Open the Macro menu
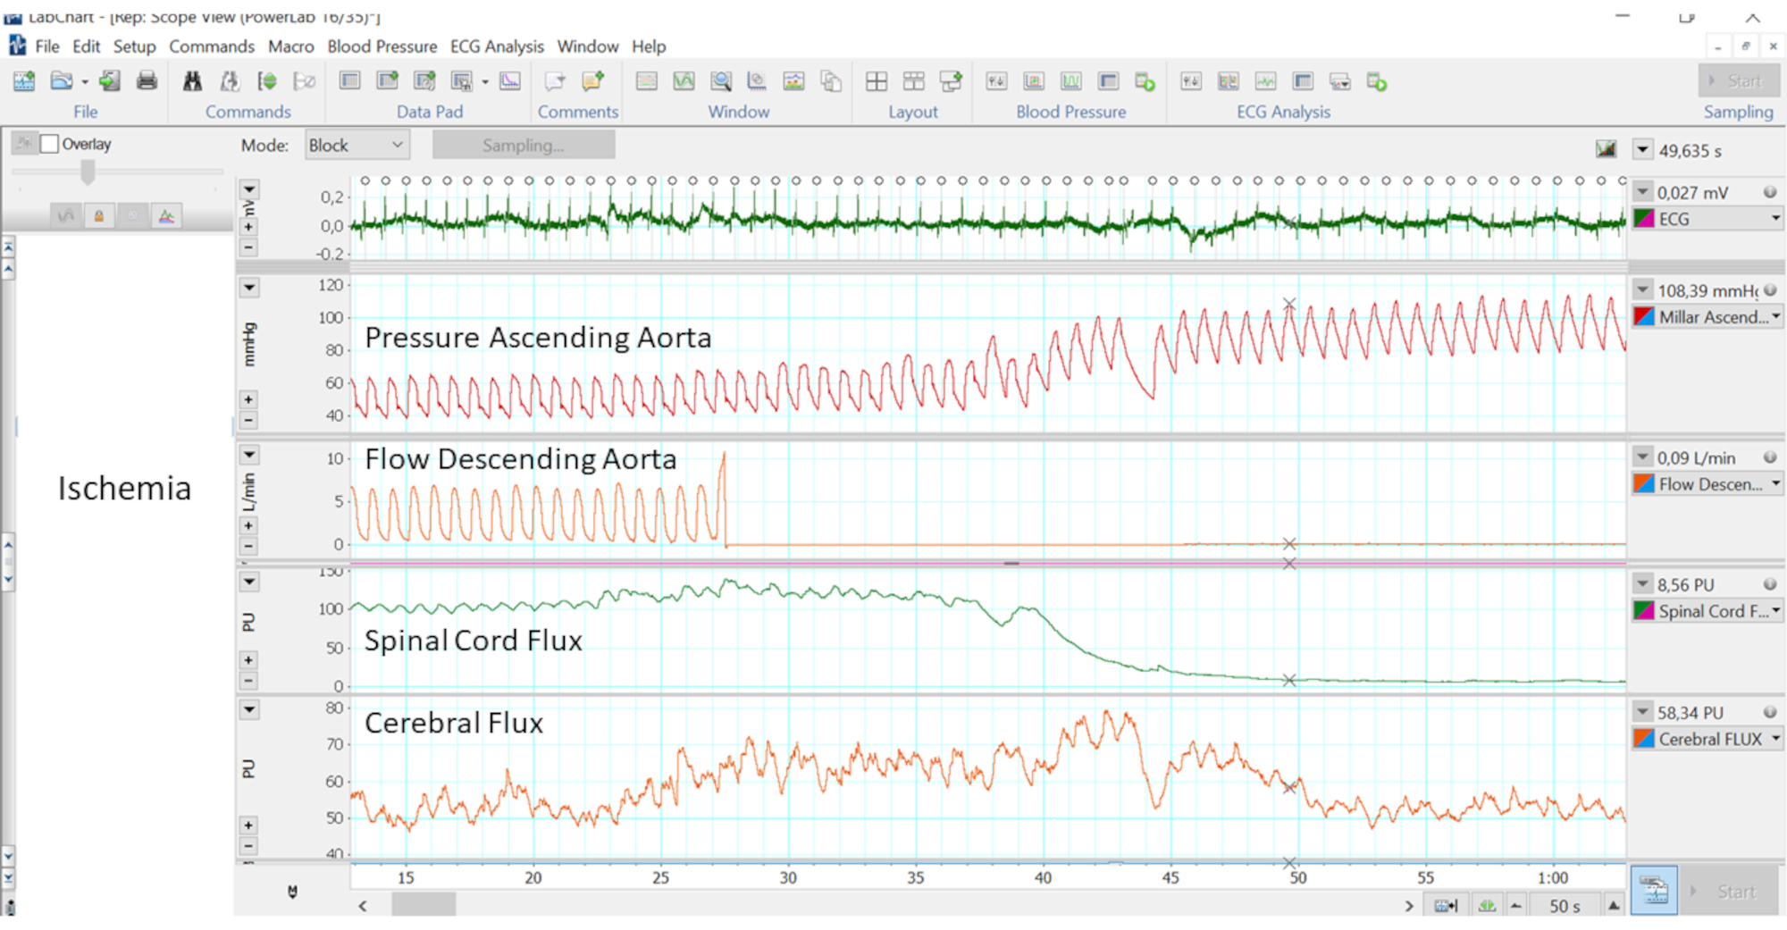The height and width of the screenshot is (930, 1787). click(x=290, y=46)
